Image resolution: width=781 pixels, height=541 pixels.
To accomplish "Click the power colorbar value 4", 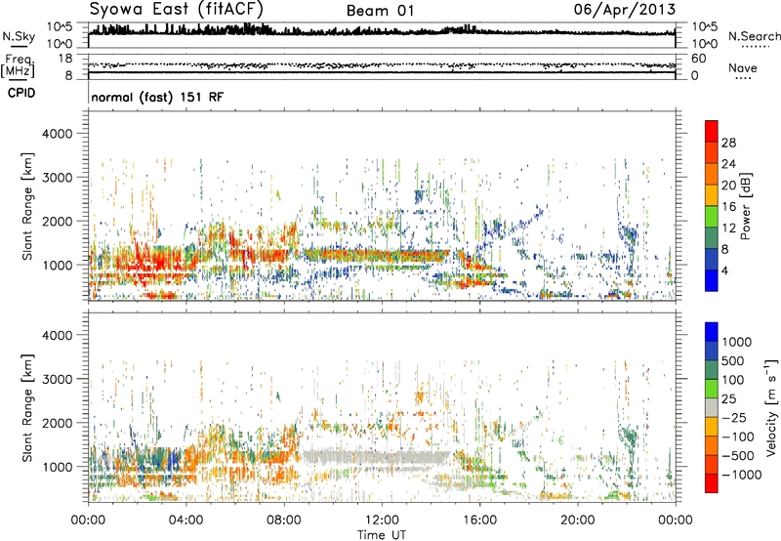I will [724, 270].
